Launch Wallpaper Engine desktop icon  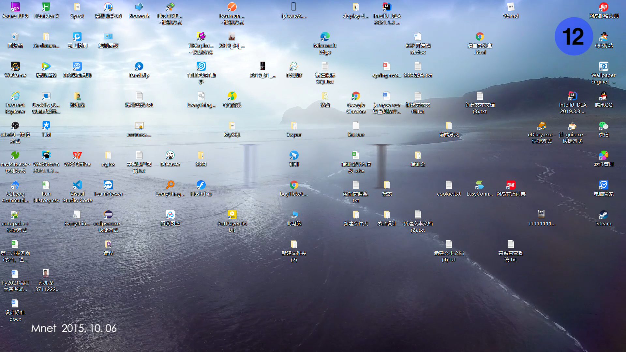pyautogui.click(x=604, y=73)
